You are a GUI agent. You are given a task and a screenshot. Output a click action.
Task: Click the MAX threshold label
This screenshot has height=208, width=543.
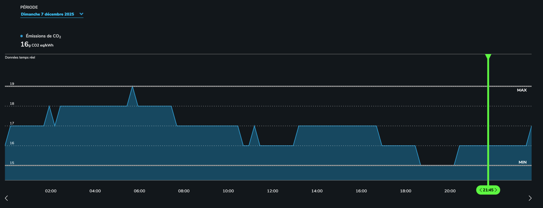tap(522, 90)
